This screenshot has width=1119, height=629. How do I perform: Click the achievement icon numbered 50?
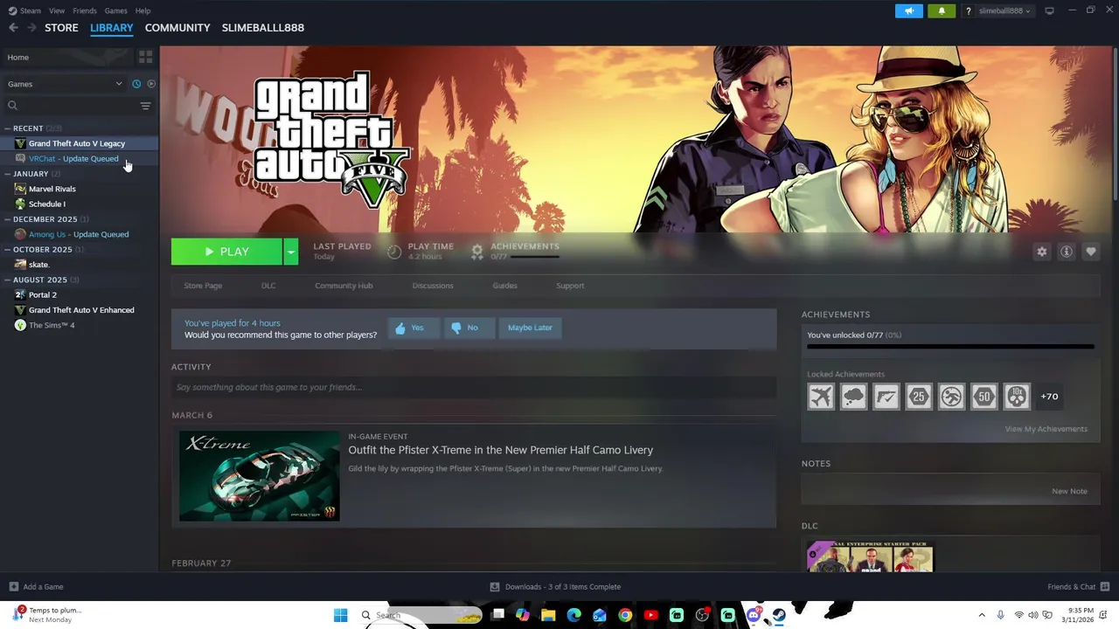(x=984, y=397)
